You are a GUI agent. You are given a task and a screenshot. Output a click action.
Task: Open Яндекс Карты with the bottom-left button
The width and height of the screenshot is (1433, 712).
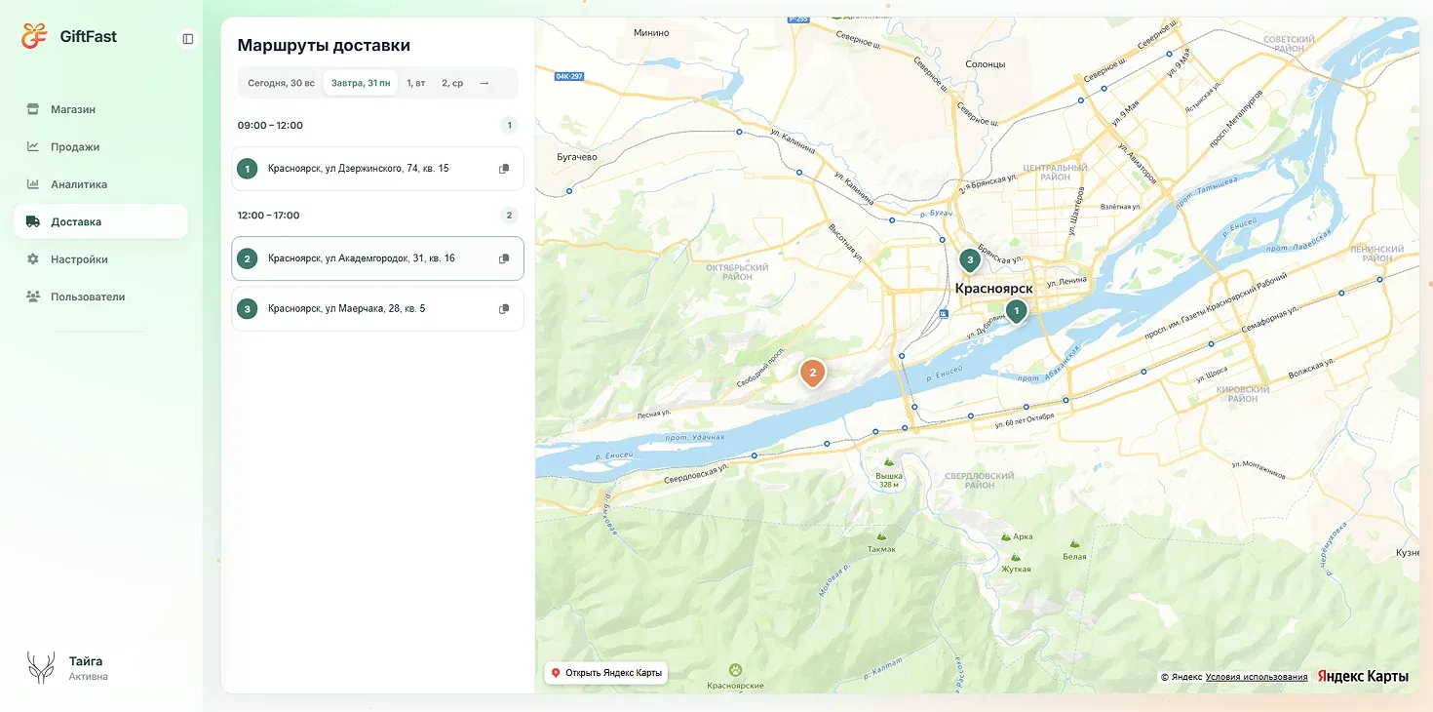(x=605, y=673)
